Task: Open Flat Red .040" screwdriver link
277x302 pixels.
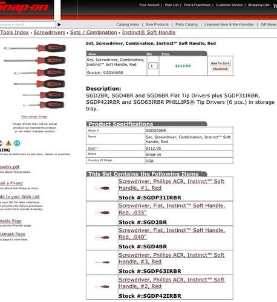Action: pos(172,234)
